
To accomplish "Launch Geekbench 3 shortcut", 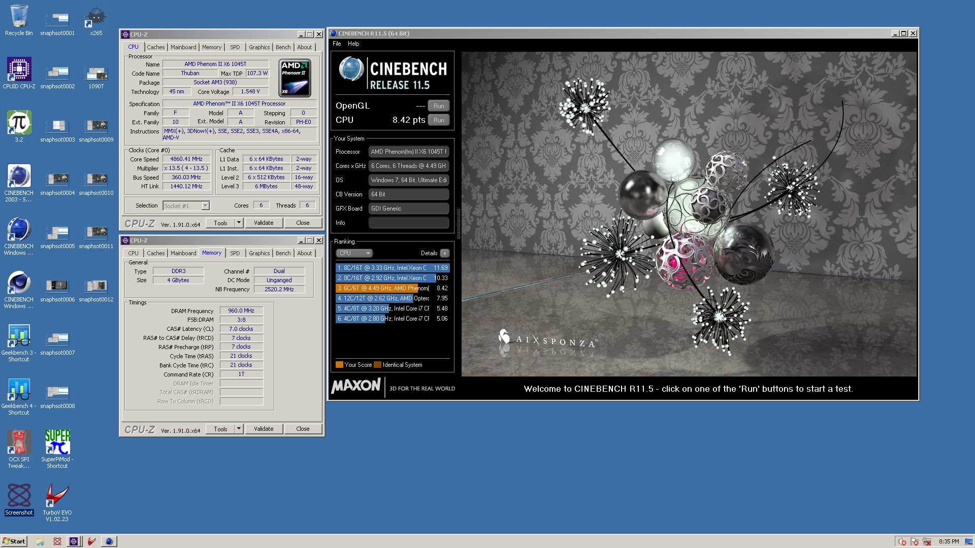I will click(19, 342).
